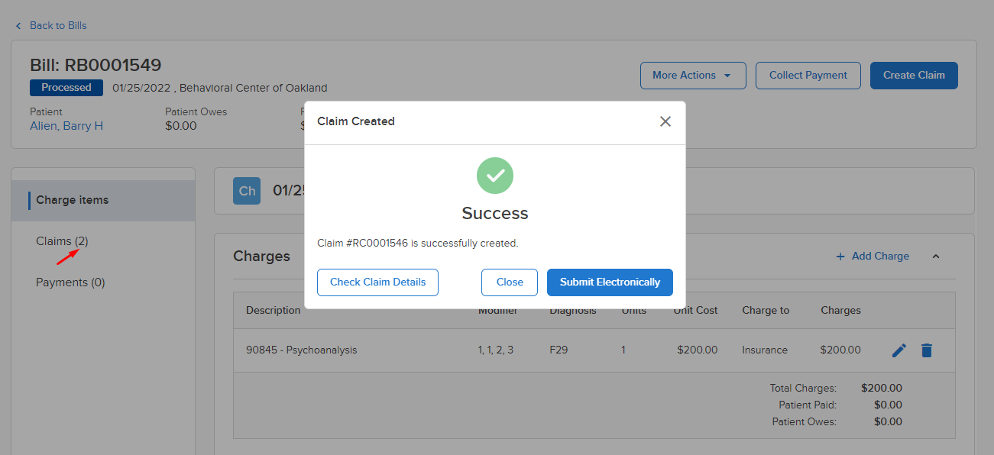Click the Collect Payment button
This screenshot has width=994, height=455.
pyautogui.click(x=808, y=75)
